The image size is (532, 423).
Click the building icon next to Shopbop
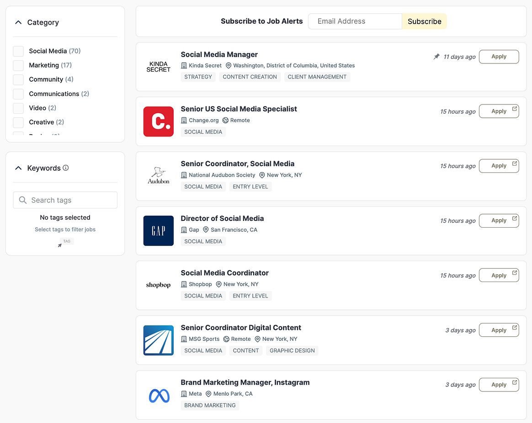[x=184, y=284]
